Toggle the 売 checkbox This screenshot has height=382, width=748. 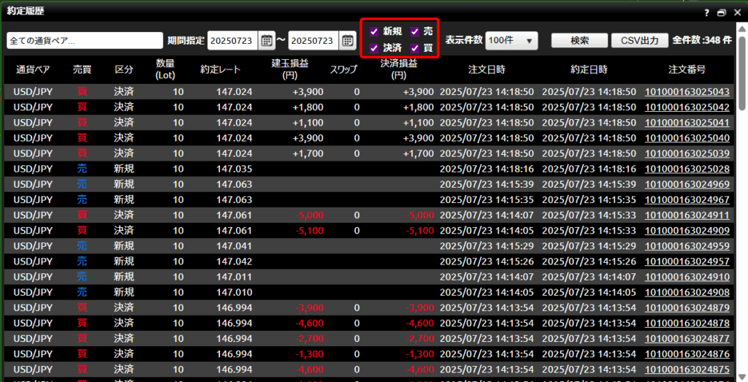[414, 31]
